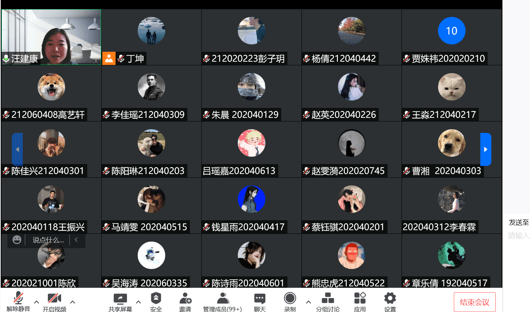Expand audio options arrow beside 解除静音
The image size is (530, 312).
[36, 302]
